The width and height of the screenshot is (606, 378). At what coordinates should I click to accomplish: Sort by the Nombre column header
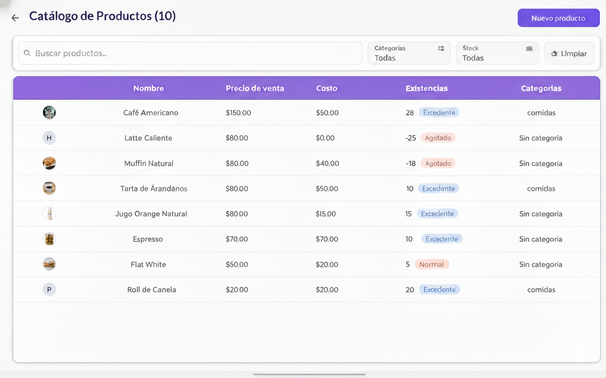148,88
